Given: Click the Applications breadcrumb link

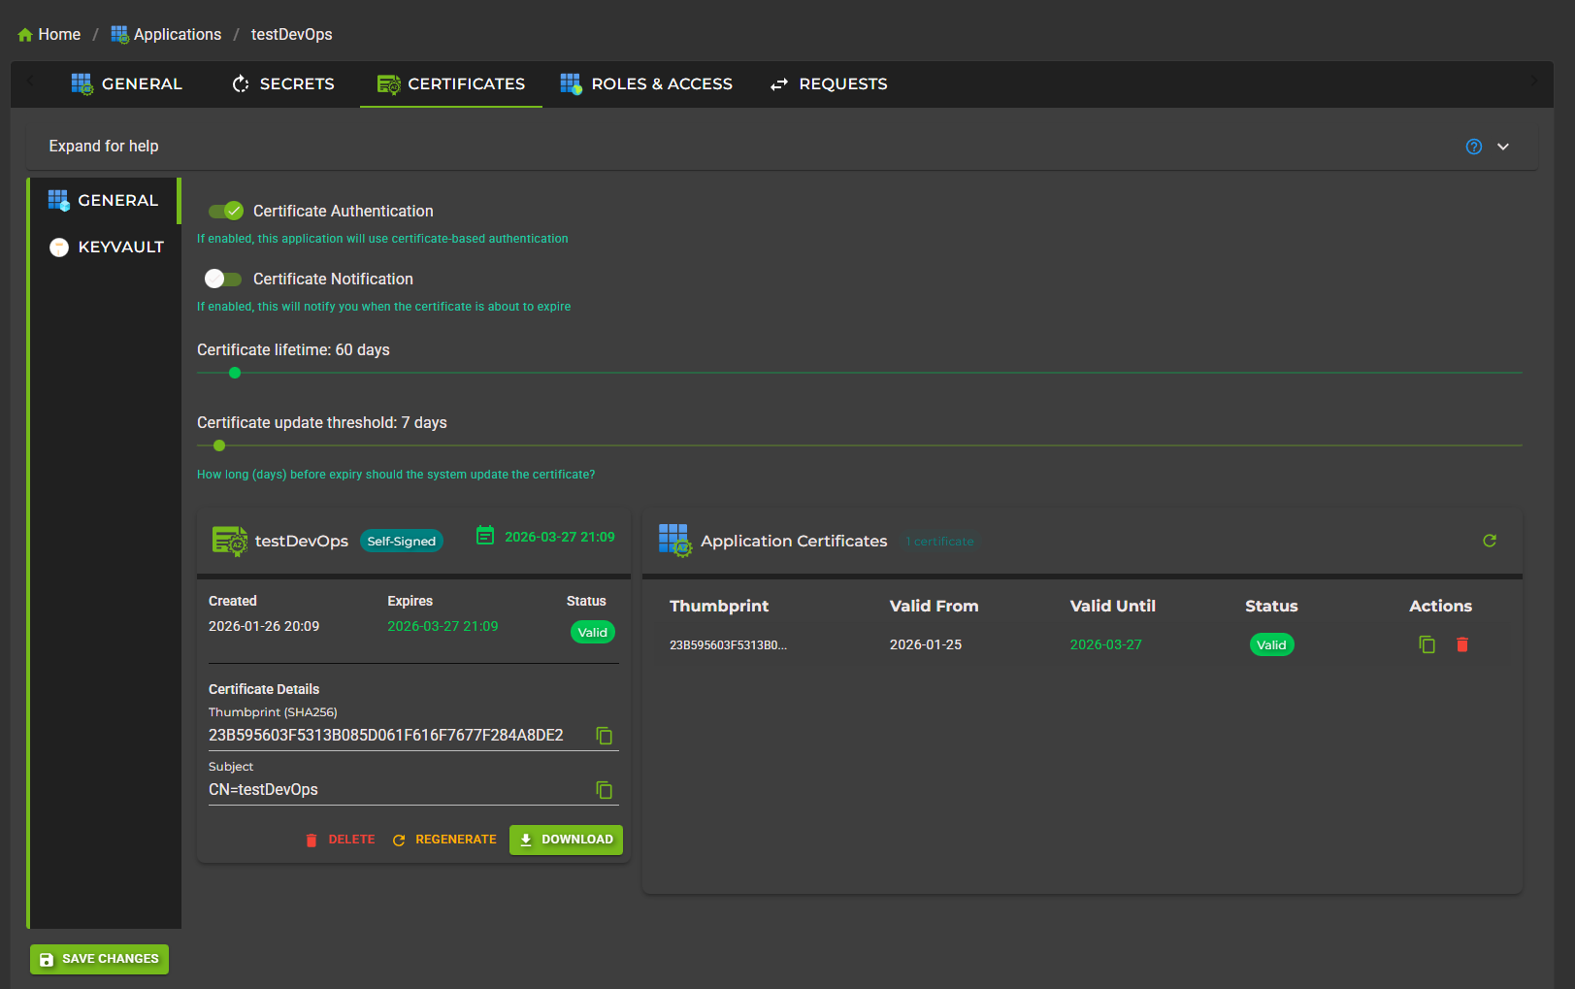Looking at the screenshot, I should (x=167, y=35).
